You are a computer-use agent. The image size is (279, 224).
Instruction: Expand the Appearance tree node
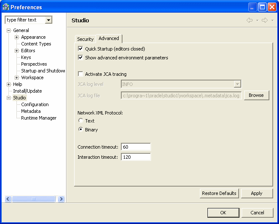tap(17, 37)
